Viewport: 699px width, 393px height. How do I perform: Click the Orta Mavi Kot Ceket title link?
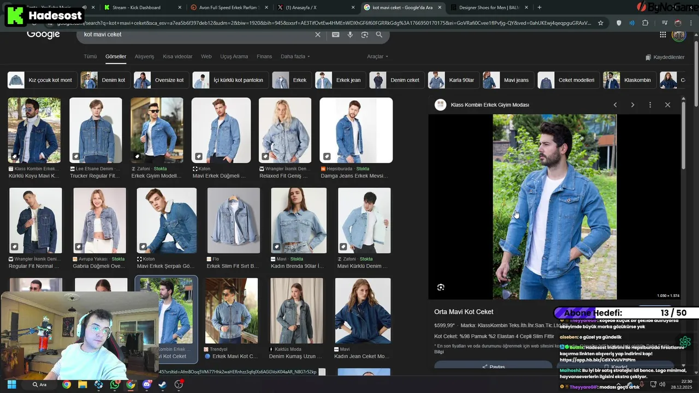(x=464, y=312)
